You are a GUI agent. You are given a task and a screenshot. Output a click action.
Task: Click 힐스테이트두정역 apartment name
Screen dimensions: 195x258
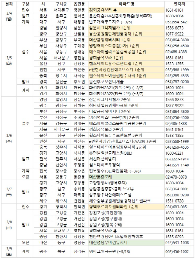click(104, 165)
